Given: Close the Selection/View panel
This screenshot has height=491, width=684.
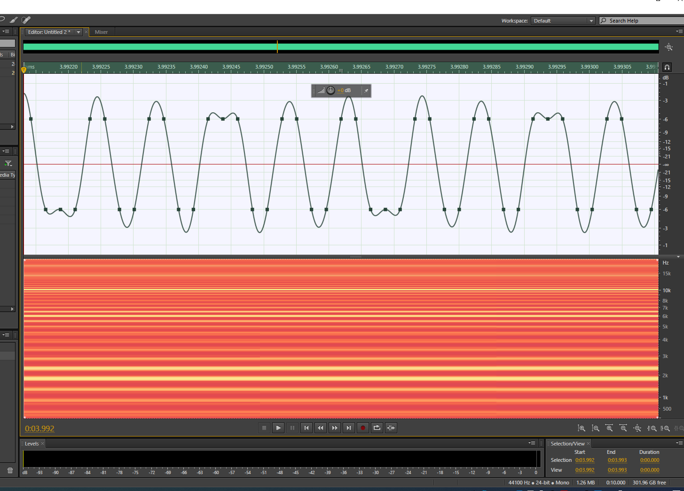Looking at the screenshot, I should [x=588, y=444].
